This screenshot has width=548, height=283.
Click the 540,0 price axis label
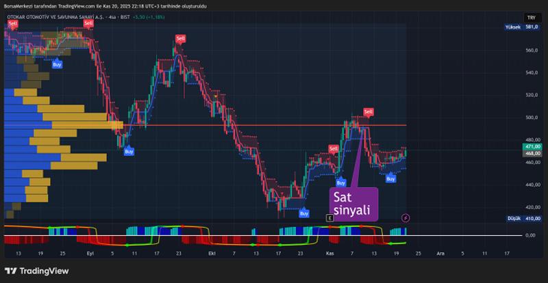pos(532,72)
